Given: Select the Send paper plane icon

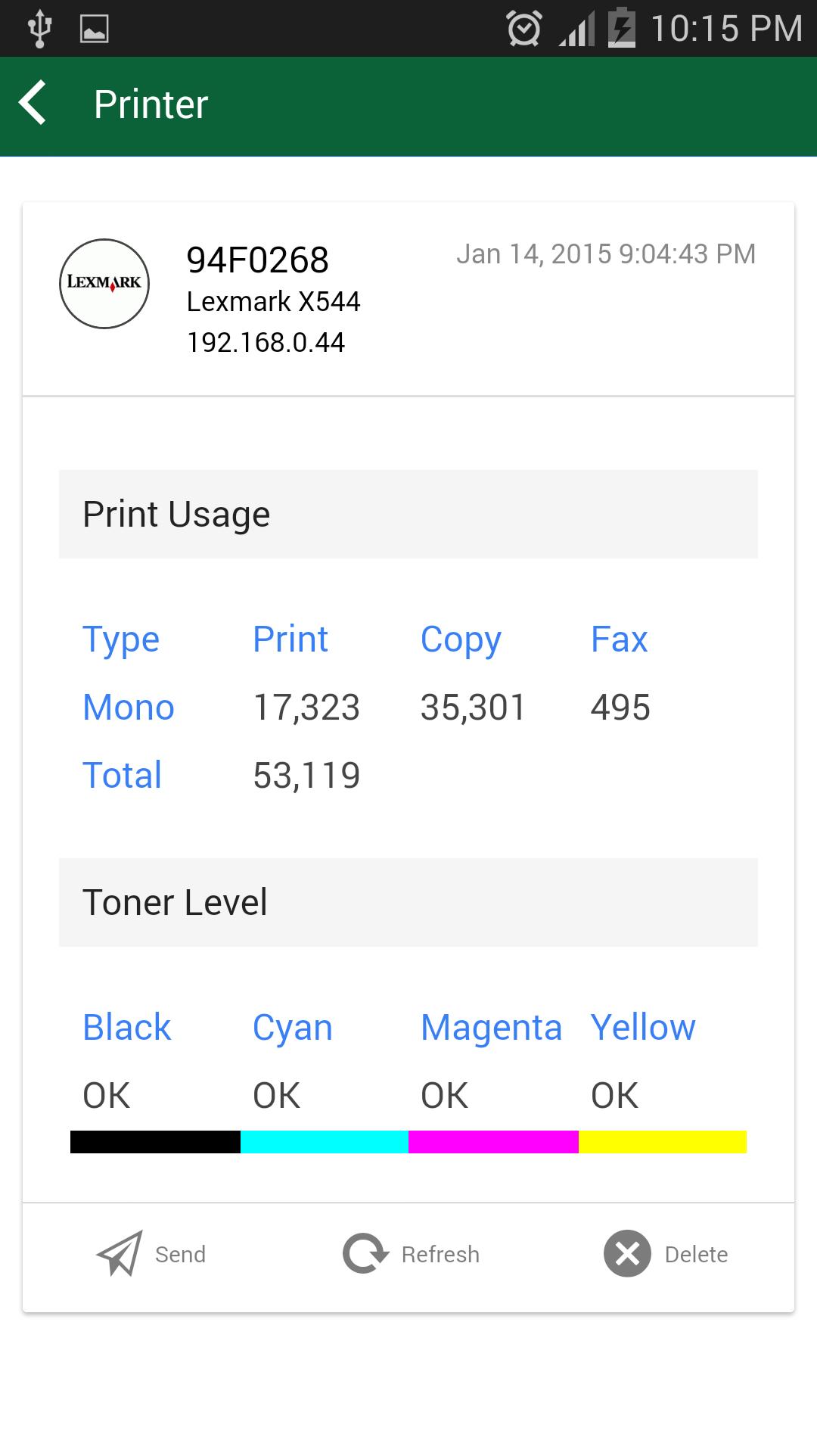Looking at the screenshot, I should click(x=121, y=1254).
